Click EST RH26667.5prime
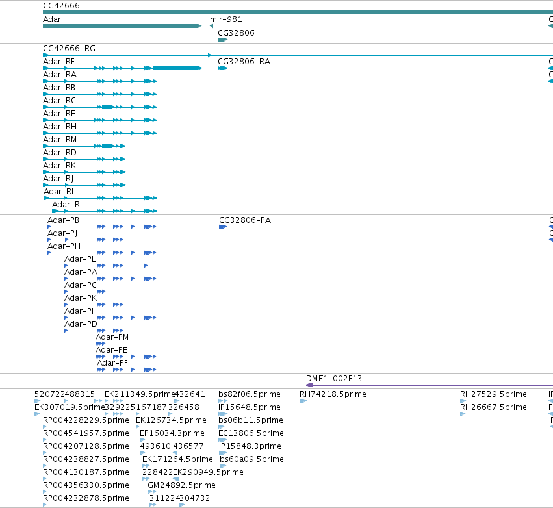Screen dimensions: 553x508 493,407
